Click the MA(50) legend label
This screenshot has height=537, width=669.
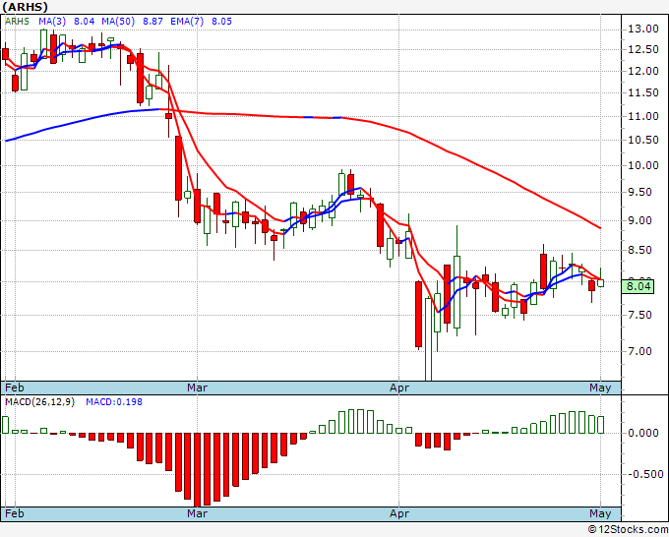(118, 21)
